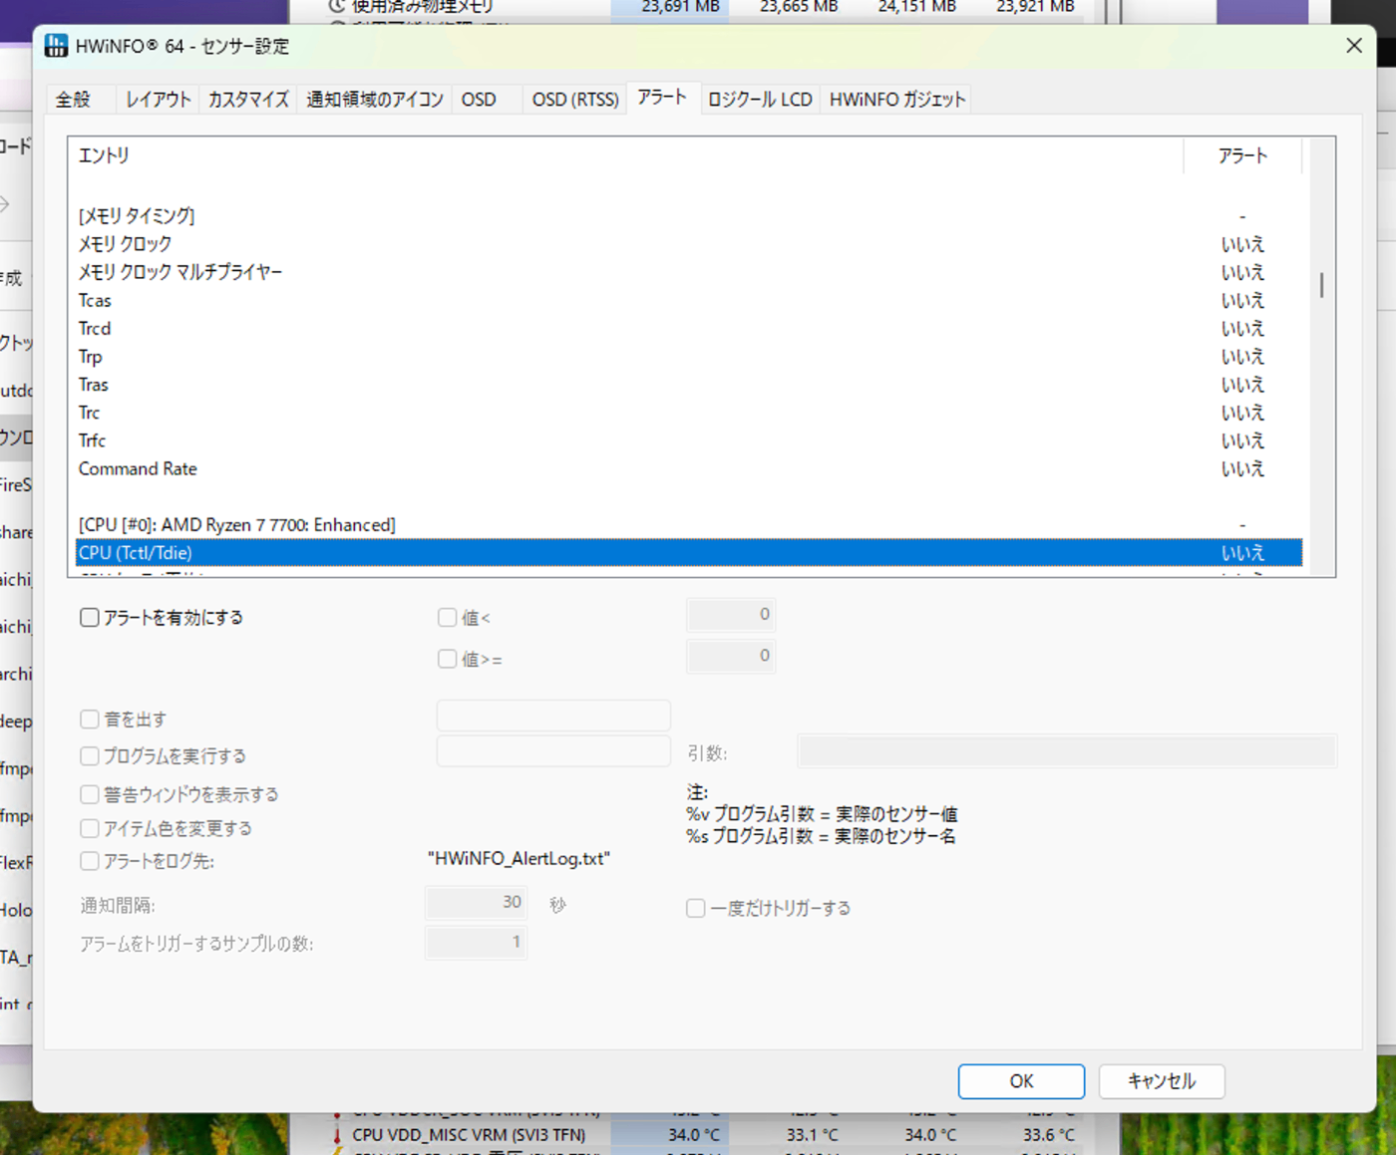Screen dimensions: 1396x1155
Task: Toggle アイテム色を変更する checkbox
Action: [90, 828]
